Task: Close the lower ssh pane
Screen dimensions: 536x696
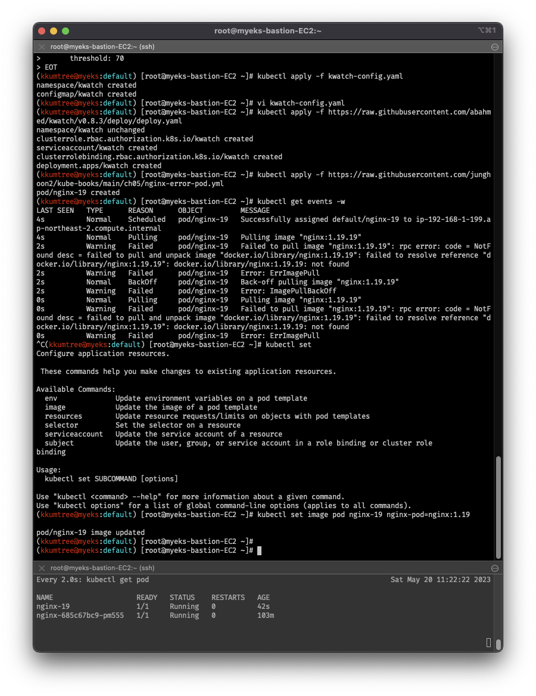Action: [x=42, y=568]
